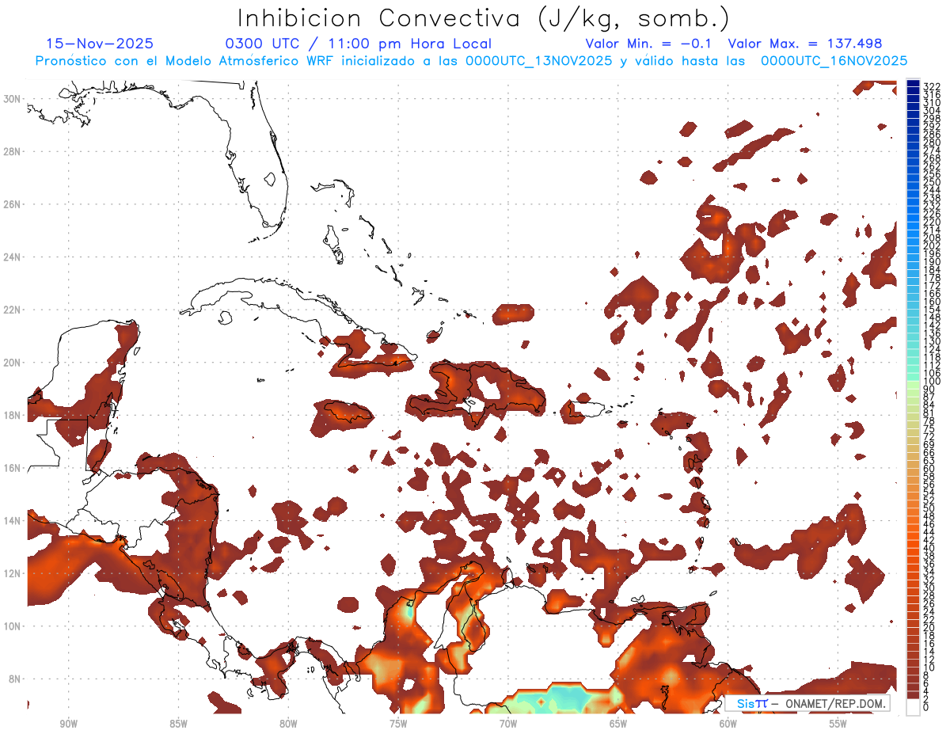Select the "Valor Max. = 137.498" readout
The image size is (950, 734).
click(x=805, y=44)
